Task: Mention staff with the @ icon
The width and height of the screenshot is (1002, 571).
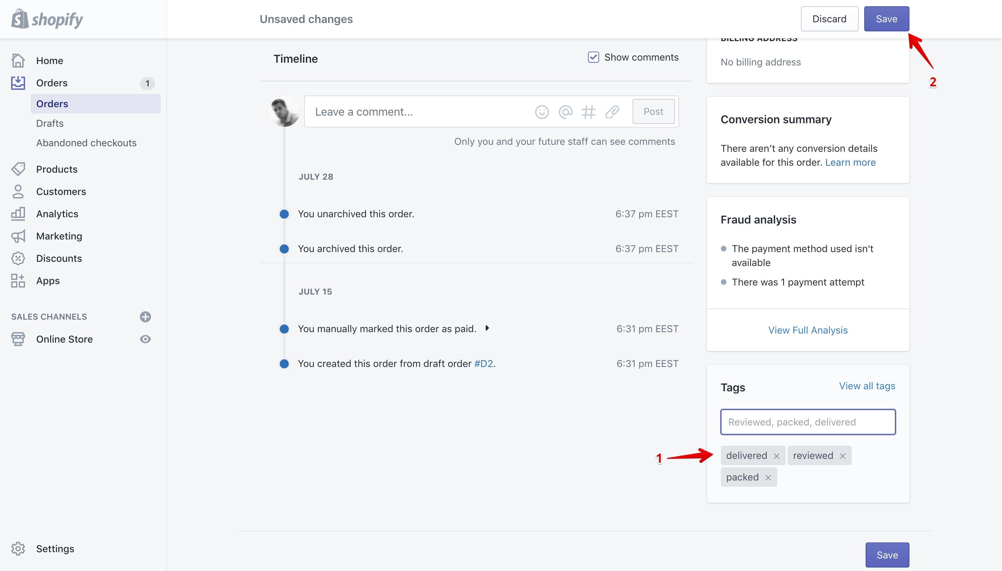Action: click(x=565, y=112)
